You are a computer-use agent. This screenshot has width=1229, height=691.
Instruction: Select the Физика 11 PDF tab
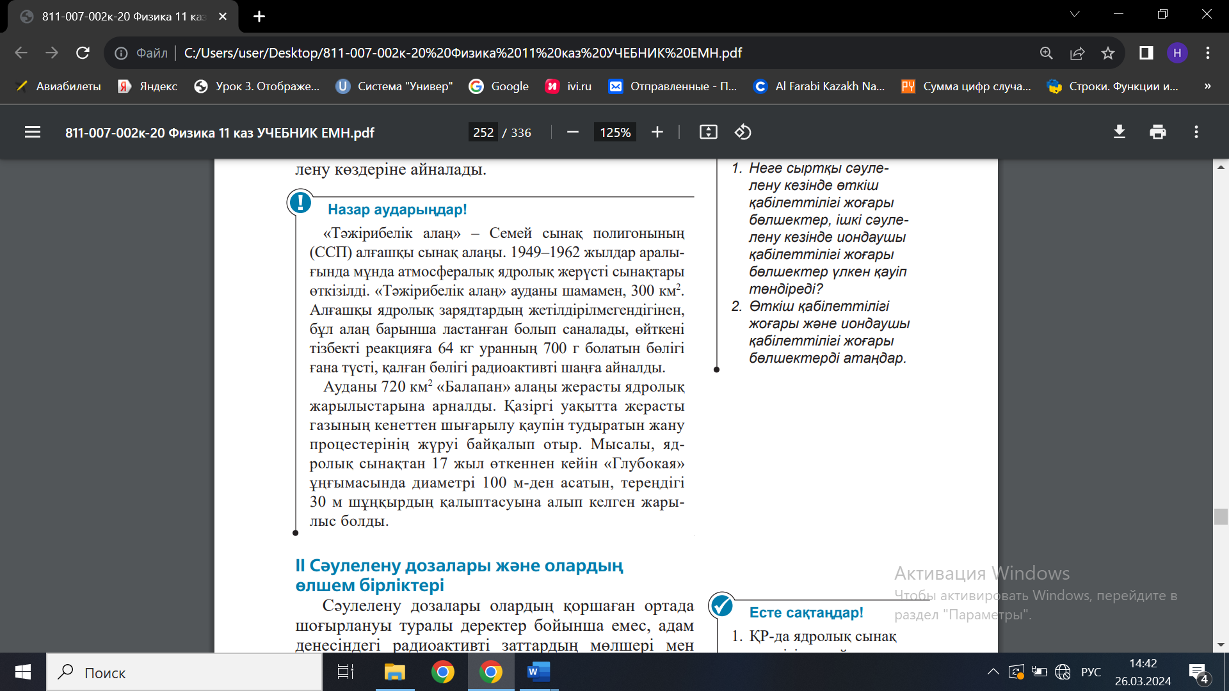(122, 17)
